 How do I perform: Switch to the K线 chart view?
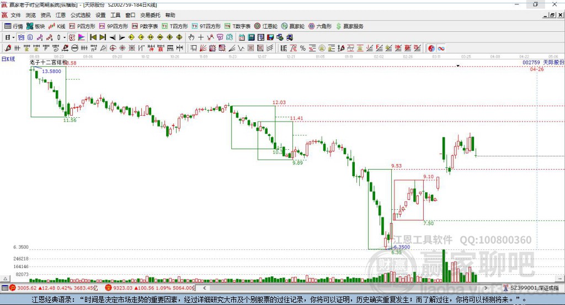click(57, 26)
